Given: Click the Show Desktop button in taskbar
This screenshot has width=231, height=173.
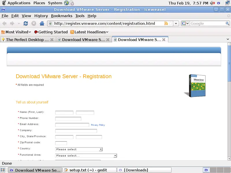Looking at the screenshot, I should (x=3, y=170).
